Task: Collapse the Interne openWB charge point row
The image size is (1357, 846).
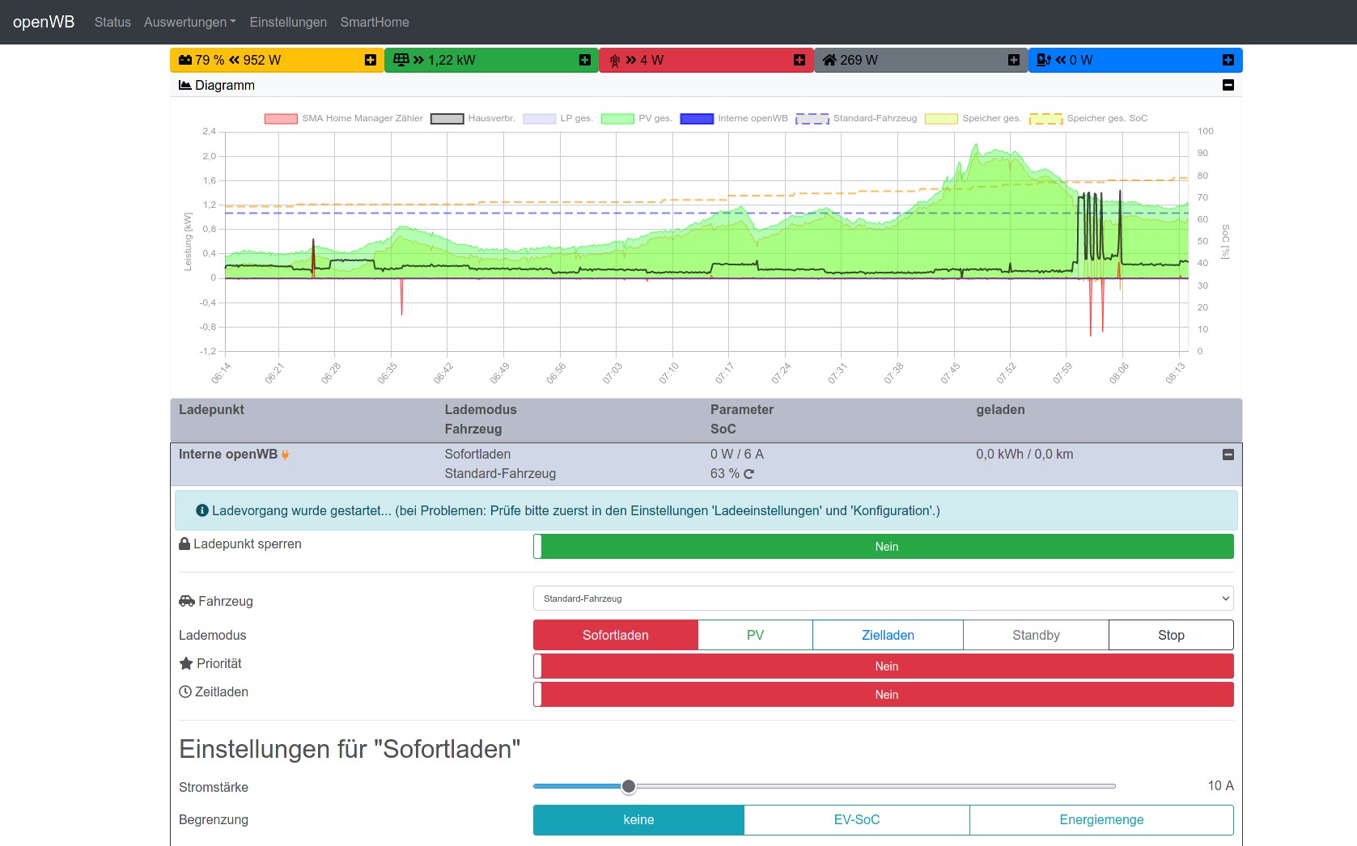Action: 1228,455
